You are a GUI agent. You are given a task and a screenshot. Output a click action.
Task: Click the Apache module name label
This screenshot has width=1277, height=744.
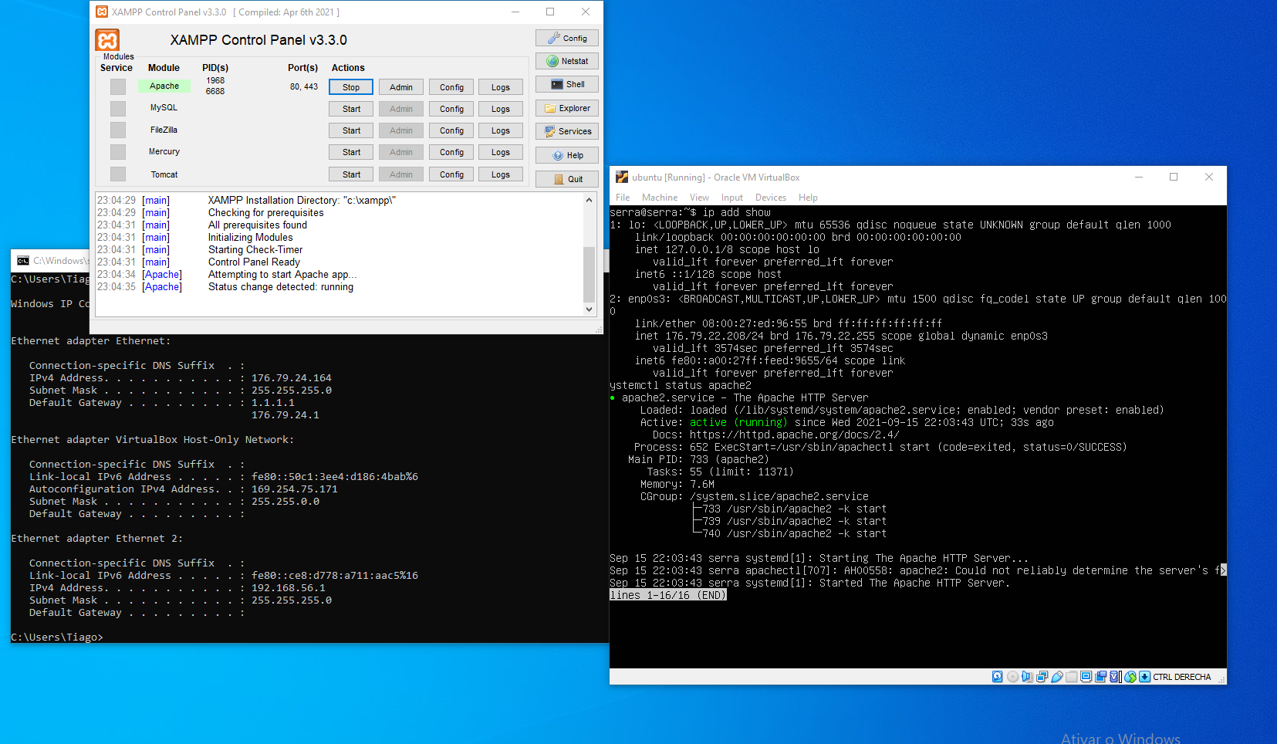tap(164, 86)
